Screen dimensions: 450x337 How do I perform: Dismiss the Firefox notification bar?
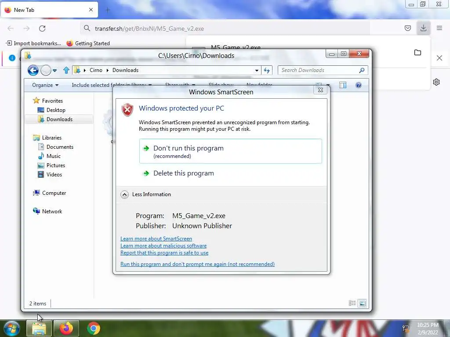point(439,58)
